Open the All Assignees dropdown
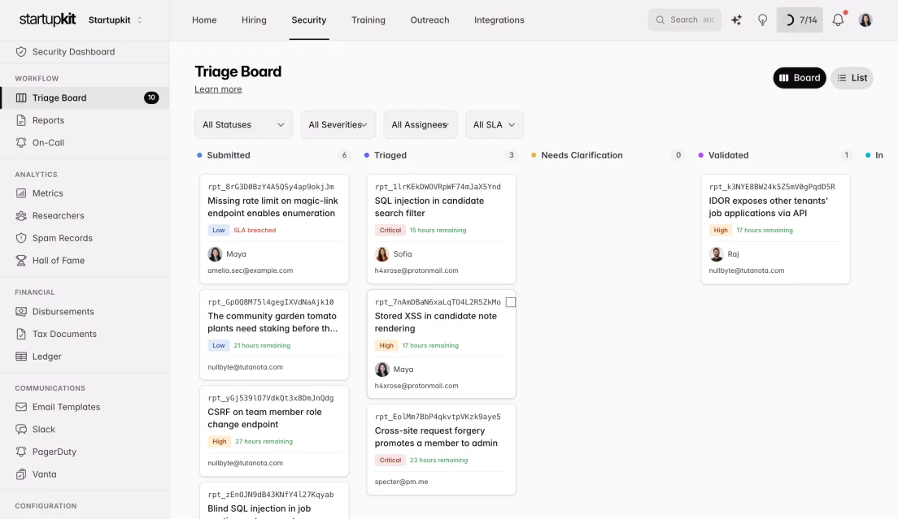The width and height of the screenshot is (898, 519). click(x=421, y=124)
